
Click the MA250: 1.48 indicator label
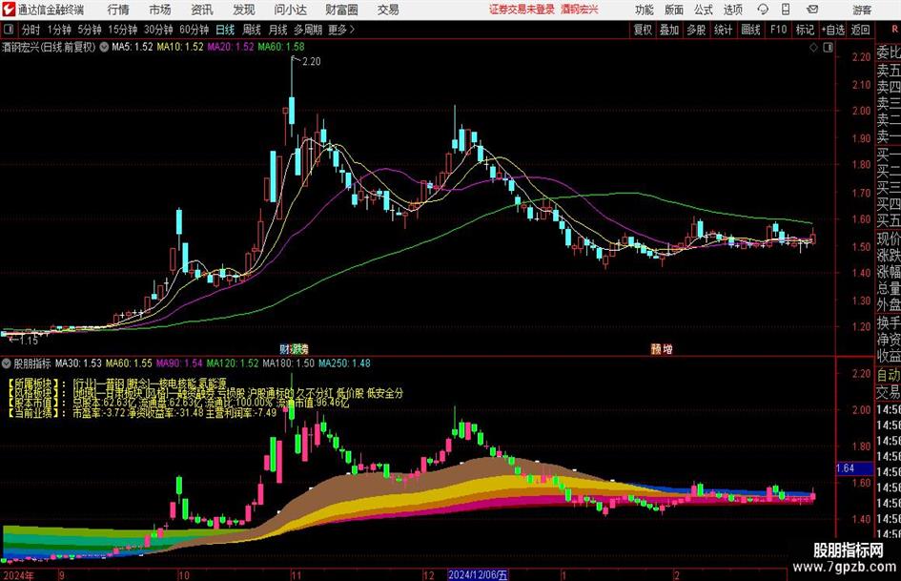click(345, 363)
